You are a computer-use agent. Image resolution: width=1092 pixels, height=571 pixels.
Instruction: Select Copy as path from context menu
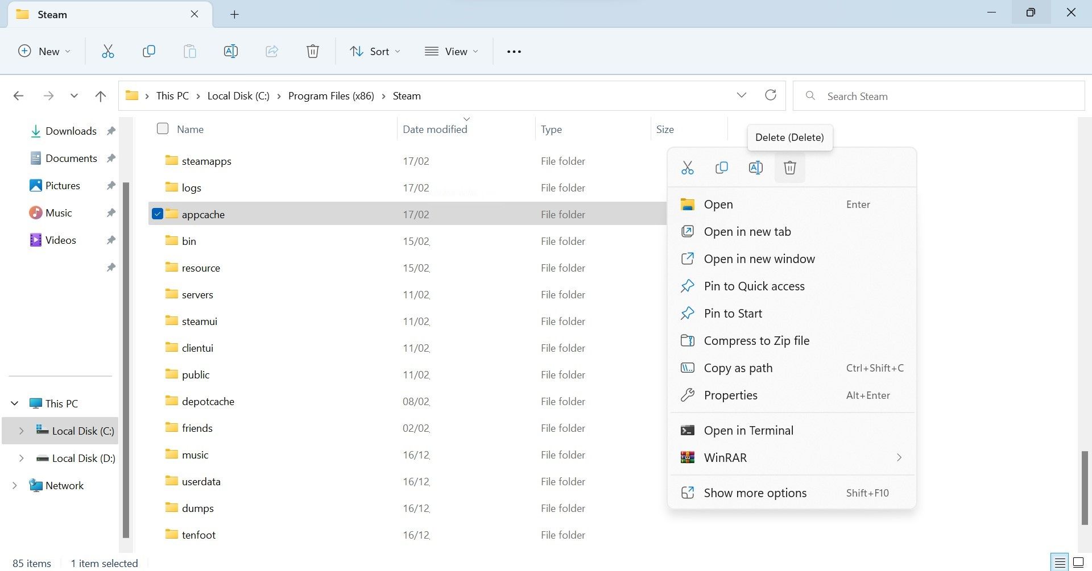[x=738, y=368]
